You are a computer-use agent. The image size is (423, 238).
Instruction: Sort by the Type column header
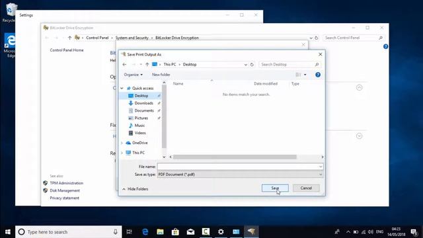click(295, 84)
